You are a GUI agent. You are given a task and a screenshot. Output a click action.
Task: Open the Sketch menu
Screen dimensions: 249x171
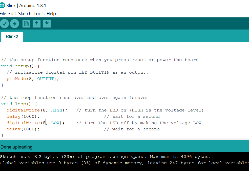click(x=25, y=14)
